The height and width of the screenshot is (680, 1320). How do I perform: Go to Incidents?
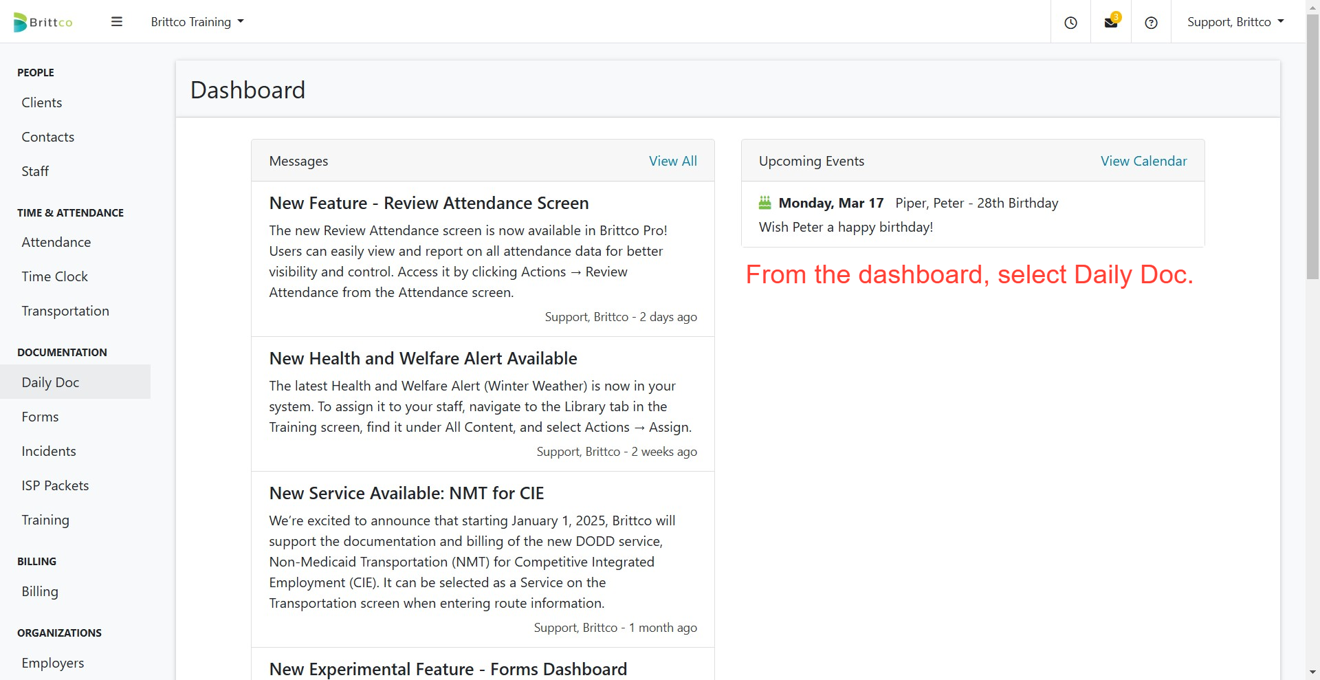coord(49,451)
